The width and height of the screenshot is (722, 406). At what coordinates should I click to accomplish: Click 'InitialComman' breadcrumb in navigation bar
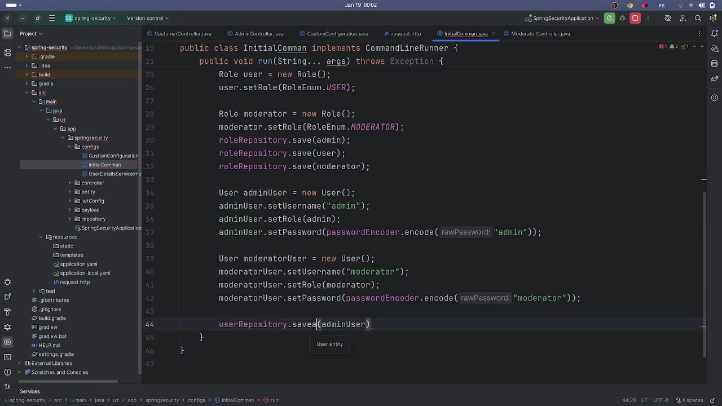(x=234, y=400)
